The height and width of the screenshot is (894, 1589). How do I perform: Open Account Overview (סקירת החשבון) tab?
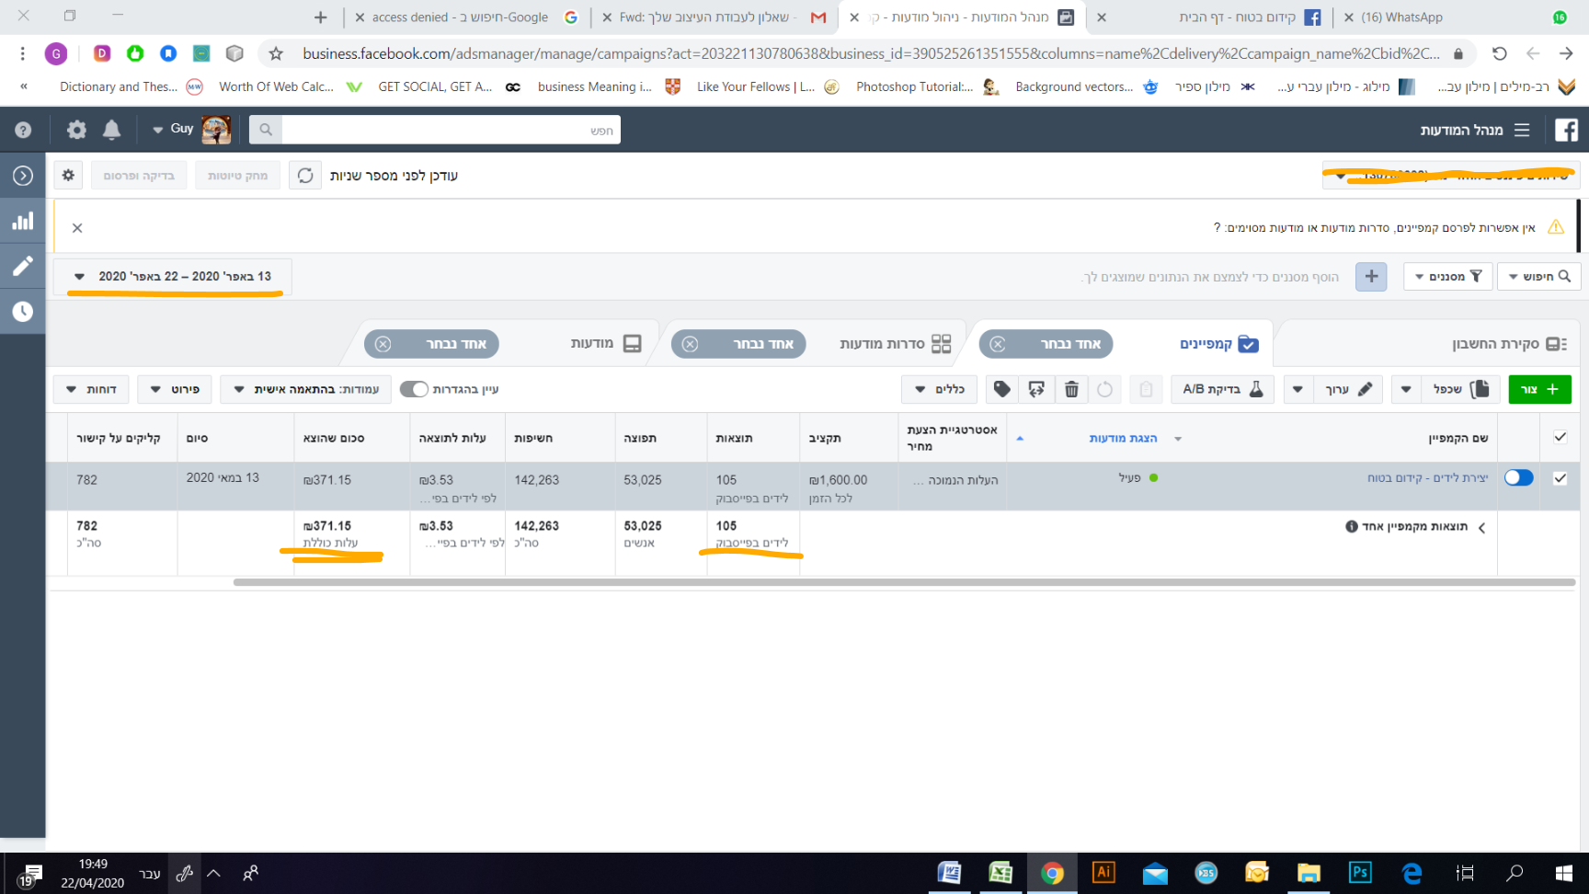1508,343
